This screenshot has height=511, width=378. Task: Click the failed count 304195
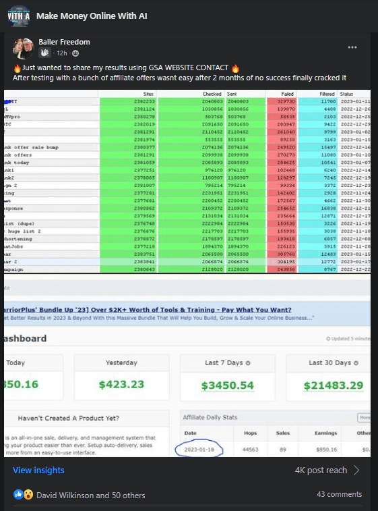(x=286, y=262)
